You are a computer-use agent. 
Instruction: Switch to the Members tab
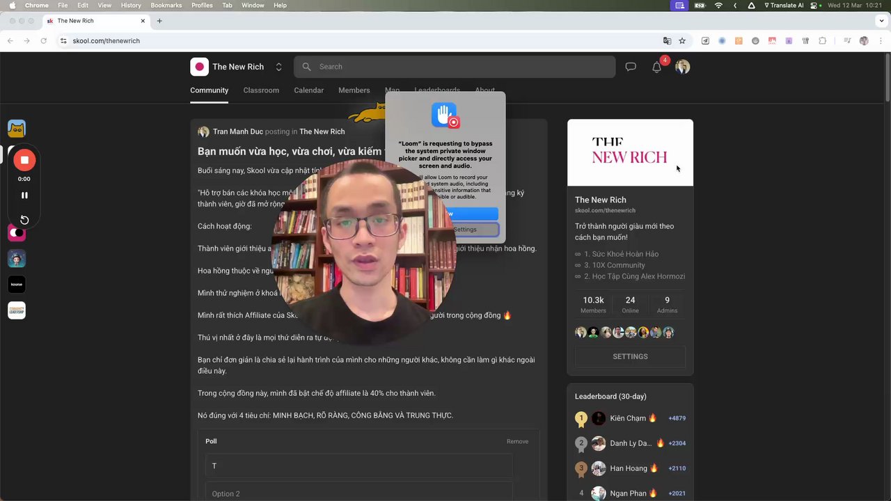click(x=354, y=90)
